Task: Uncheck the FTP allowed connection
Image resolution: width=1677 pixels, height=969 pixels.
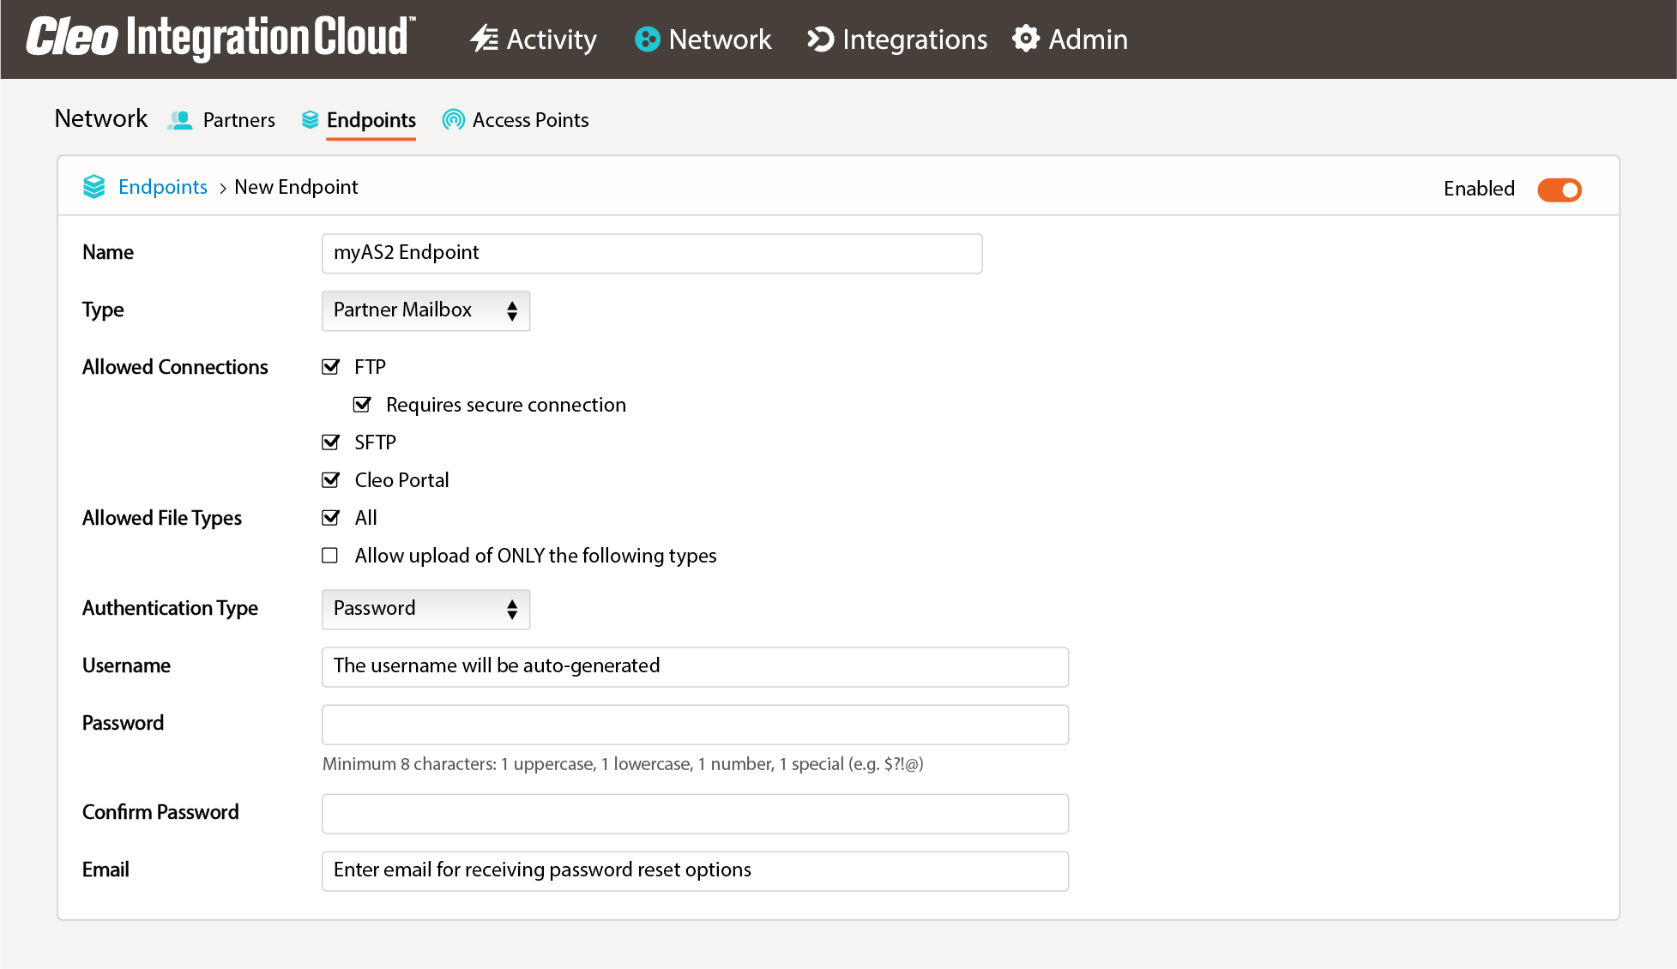Action: pyautogui.click(x=330, y=366)
